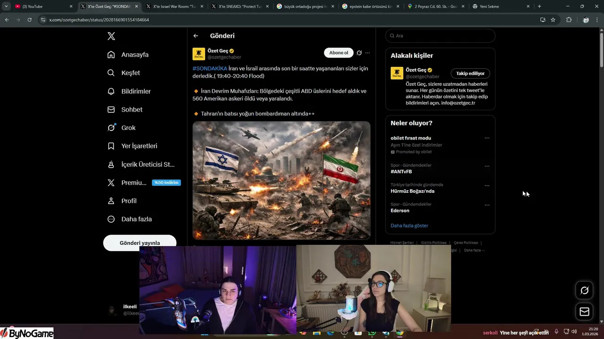
Task: Open Chrome profile avatar
Action: coord(586,20)
